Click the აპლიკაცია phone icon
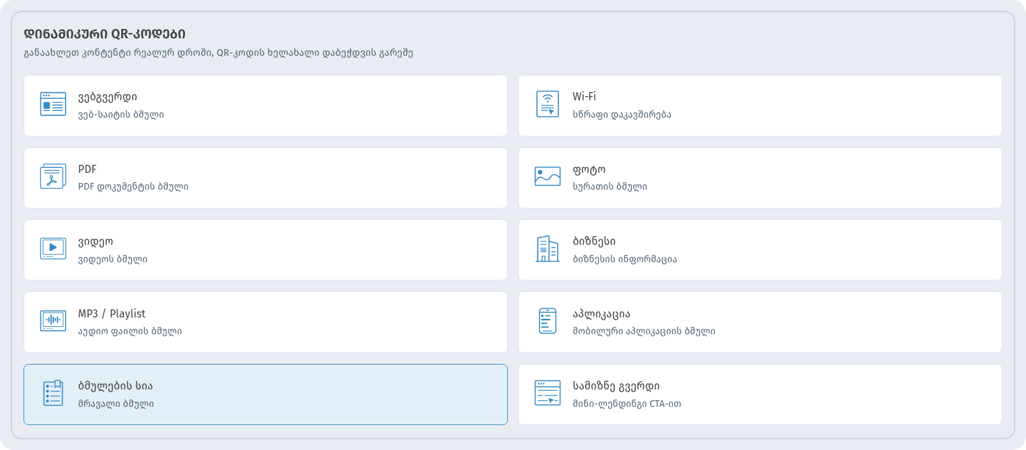The height and width of the screenshot is (450, 1026). click(x=548, y=321)
